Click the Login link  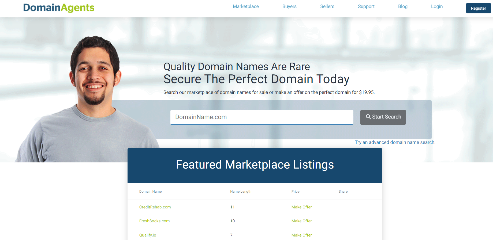tap(437, 6)
